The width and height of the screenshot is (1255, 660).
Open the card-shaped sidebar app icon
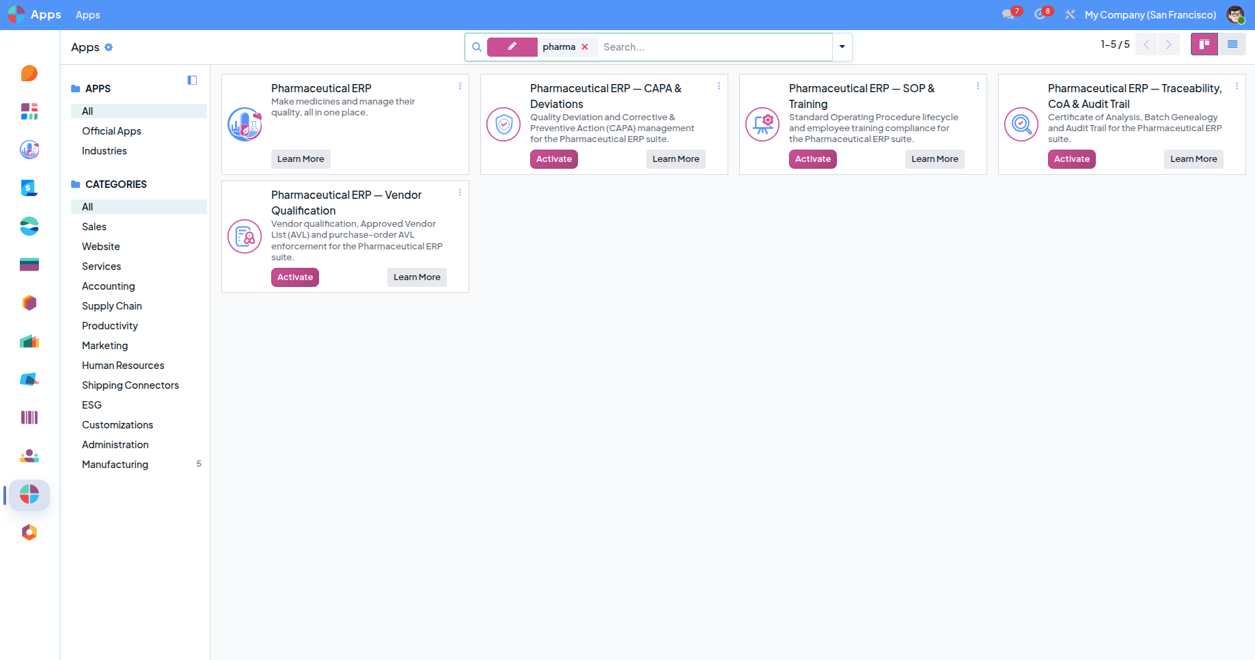[29, 264]
